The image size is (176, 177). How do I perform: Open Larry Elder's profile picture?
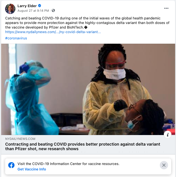click(10, 9)
